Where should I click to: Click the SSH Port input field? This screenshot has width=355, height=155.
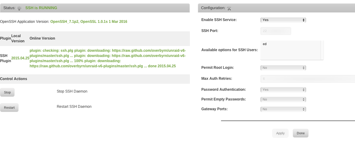coord(276,31)
